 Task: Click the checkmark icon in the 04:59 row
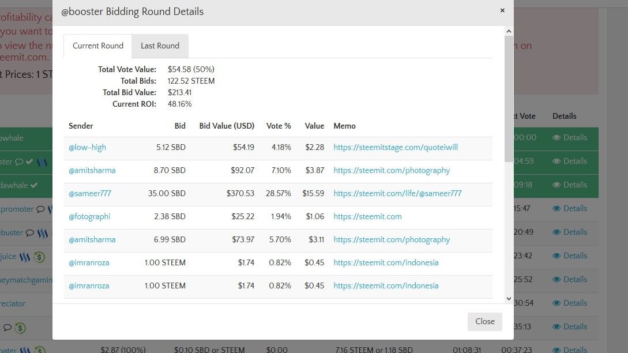pyautogui.click(x=29, y=162)
